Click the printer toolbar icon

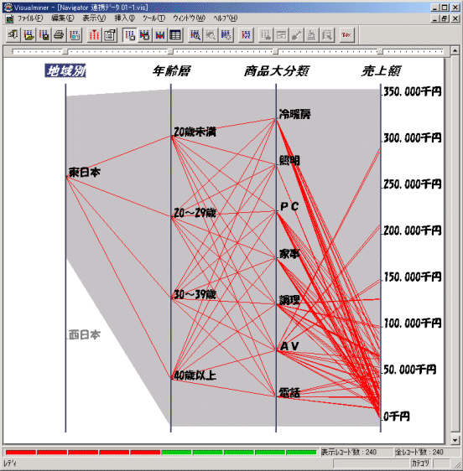tap(60, 35)
